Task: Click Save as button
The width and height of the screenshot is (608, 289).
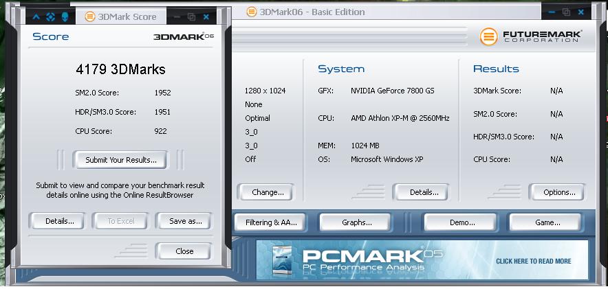Action: tap(184, 221)
